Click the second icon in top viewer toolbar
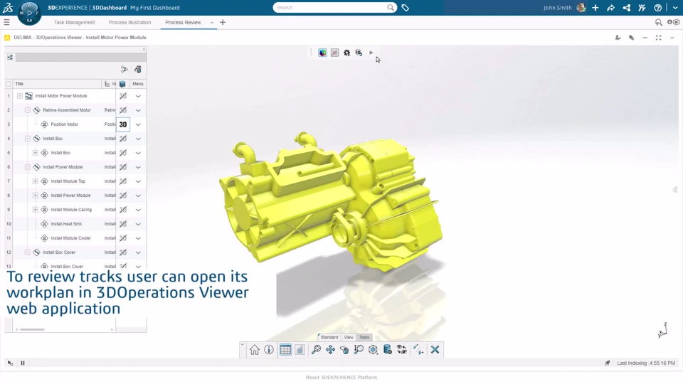 tap(334, 53)
